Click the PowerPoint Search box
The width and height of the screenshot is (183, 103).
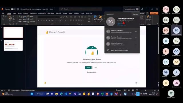click(81, 9)
